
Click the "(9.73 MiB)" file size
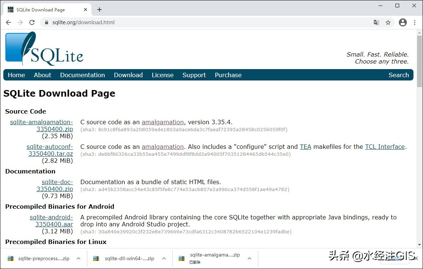click(58, 196)
